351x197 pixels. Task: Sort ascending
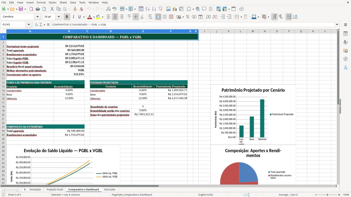point(148,9)
